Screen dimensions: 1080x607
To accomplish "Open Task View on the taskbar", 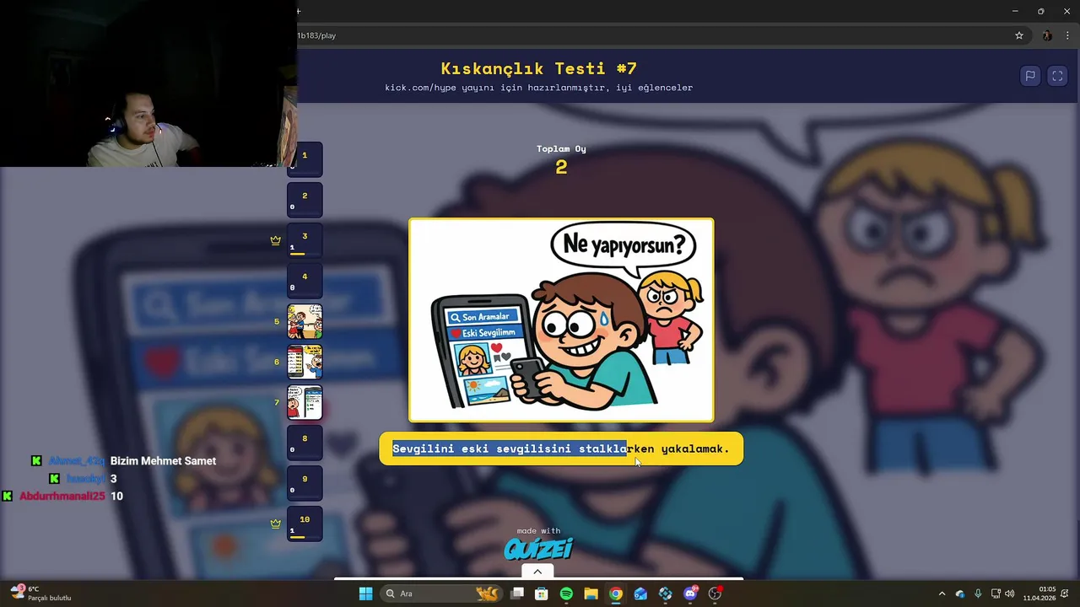I will [x=517, y=594].
